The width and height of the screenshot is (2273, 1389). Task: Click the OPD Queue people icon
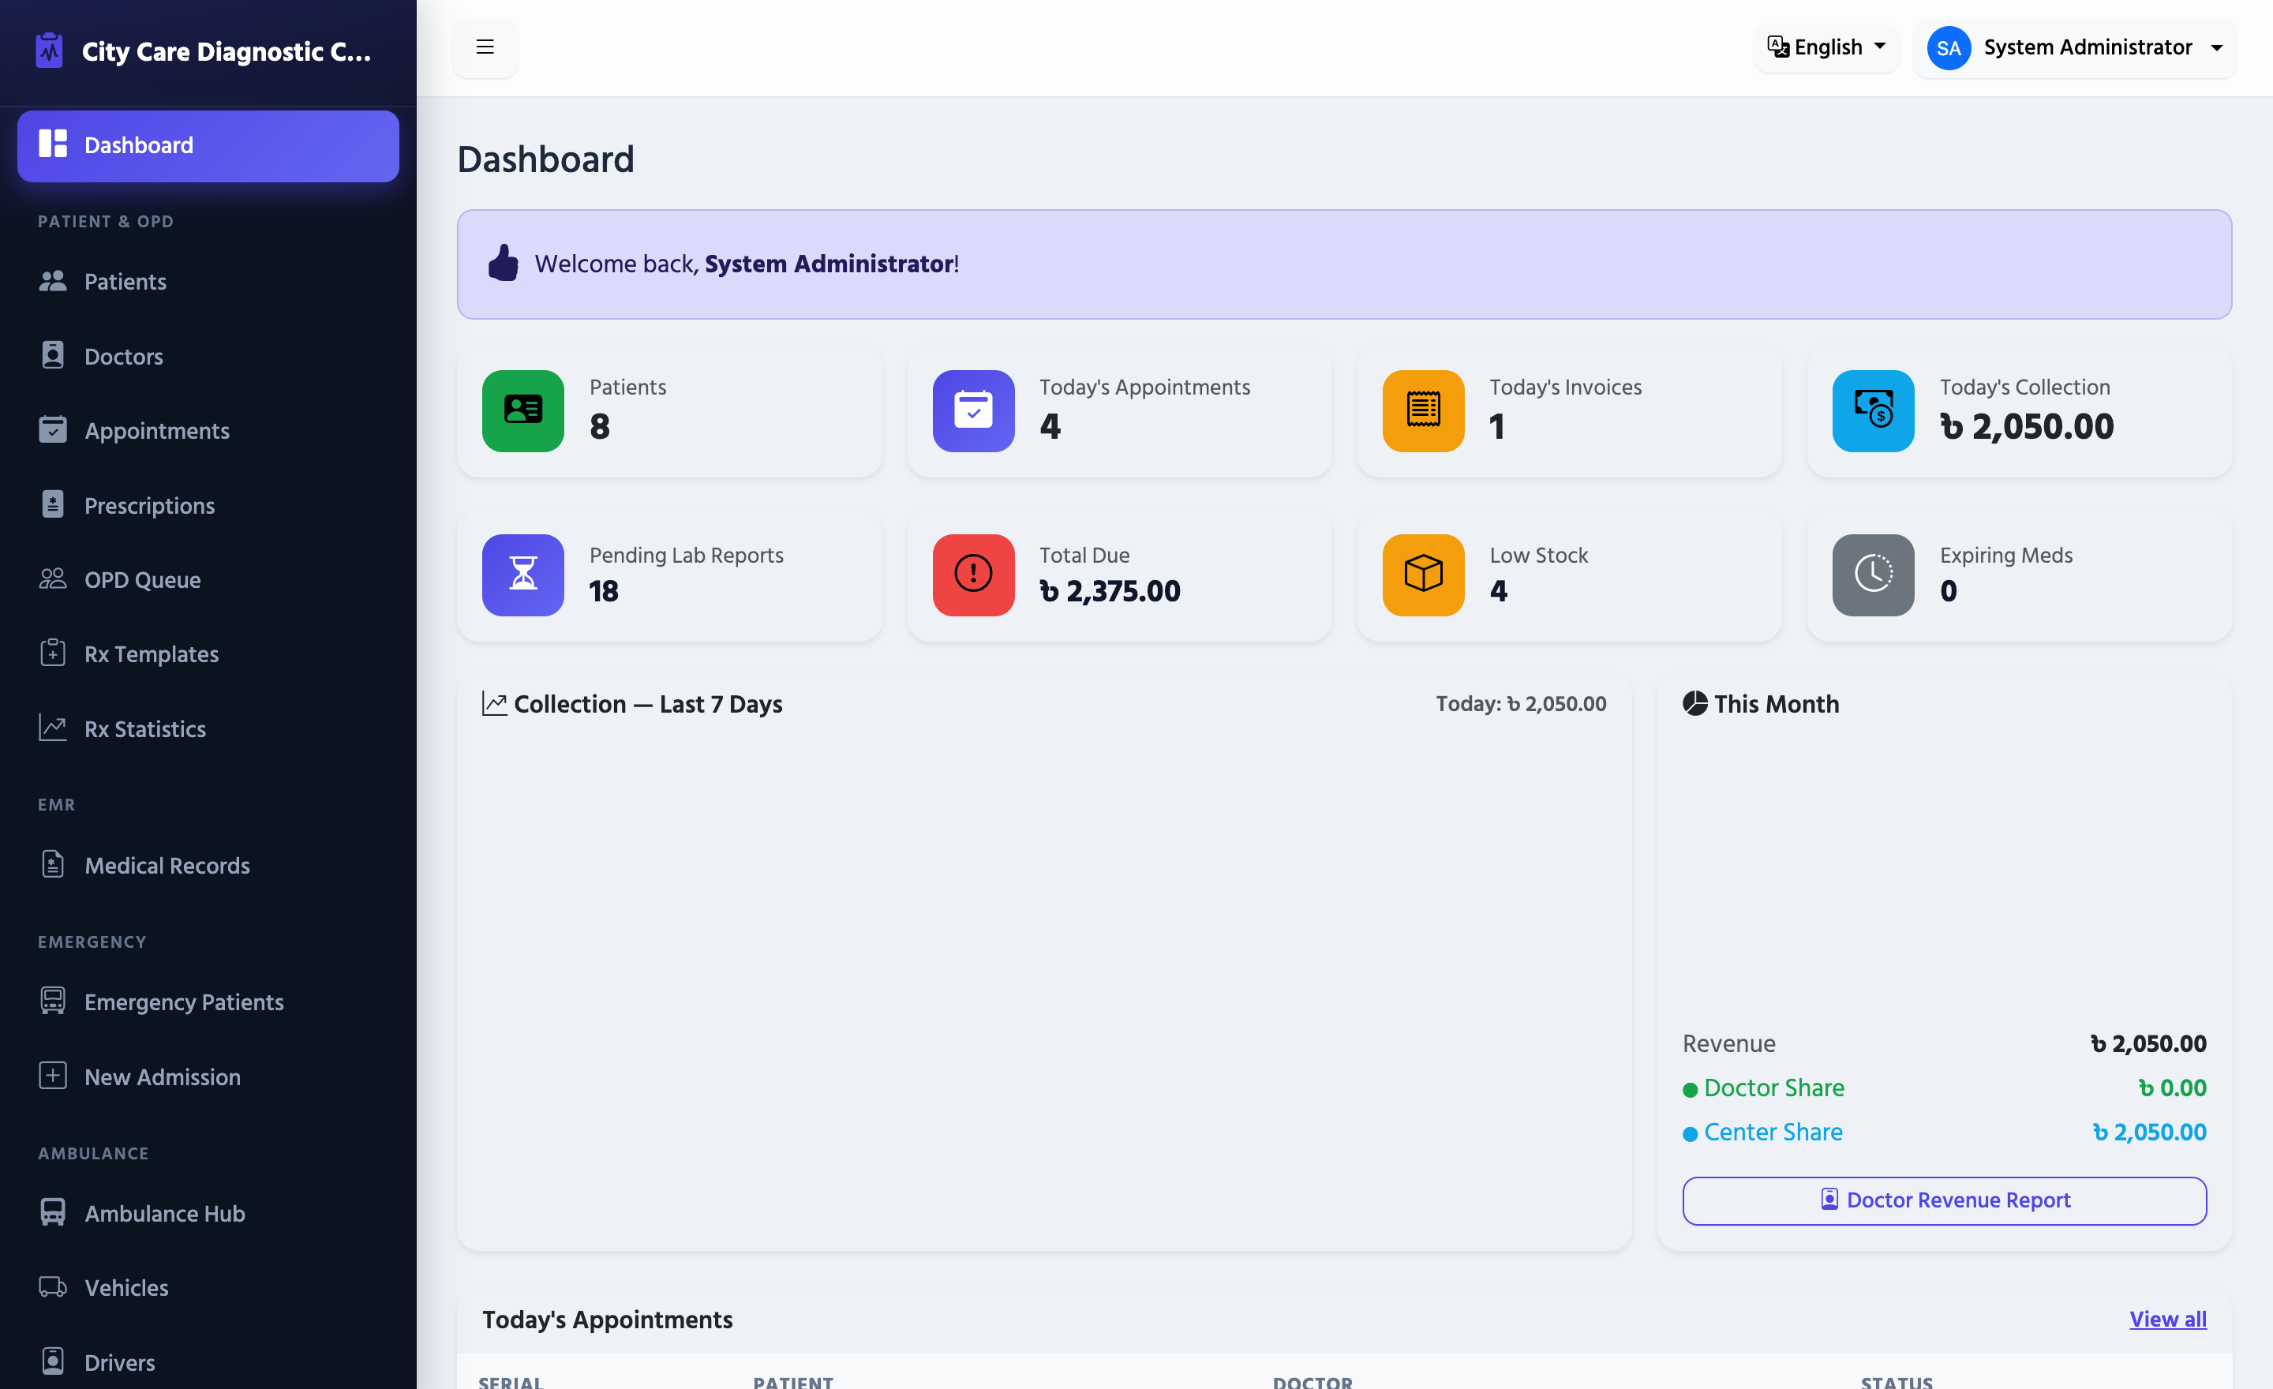pyautogui.click(x=53, y=579)
